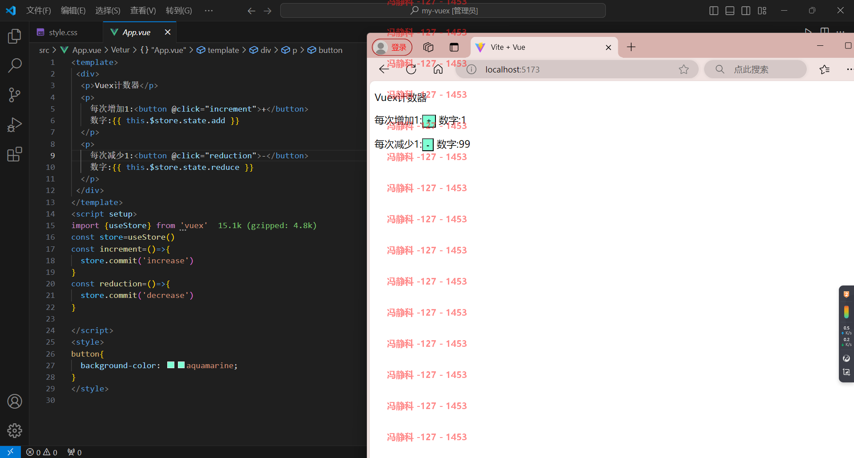The image size is (854, 458).
Task: Click the localhost:5173 address bar
Action: pyautogui.click(x=577, y=69)
